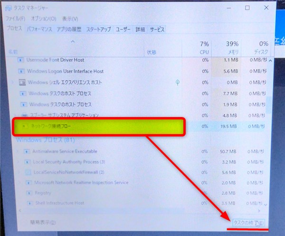
Task: Click the printer spooler subsystem icon
Action: 24,115
